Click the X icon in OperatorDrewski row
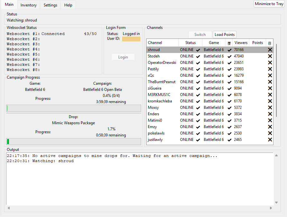 [x=270, y=63]
